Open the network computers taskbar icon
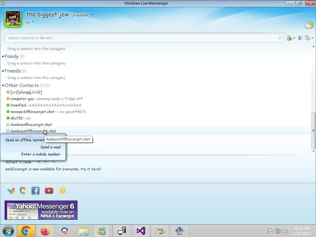Image resolution: width=316 pixels, height=237 pixels. [x=122, y=231]
